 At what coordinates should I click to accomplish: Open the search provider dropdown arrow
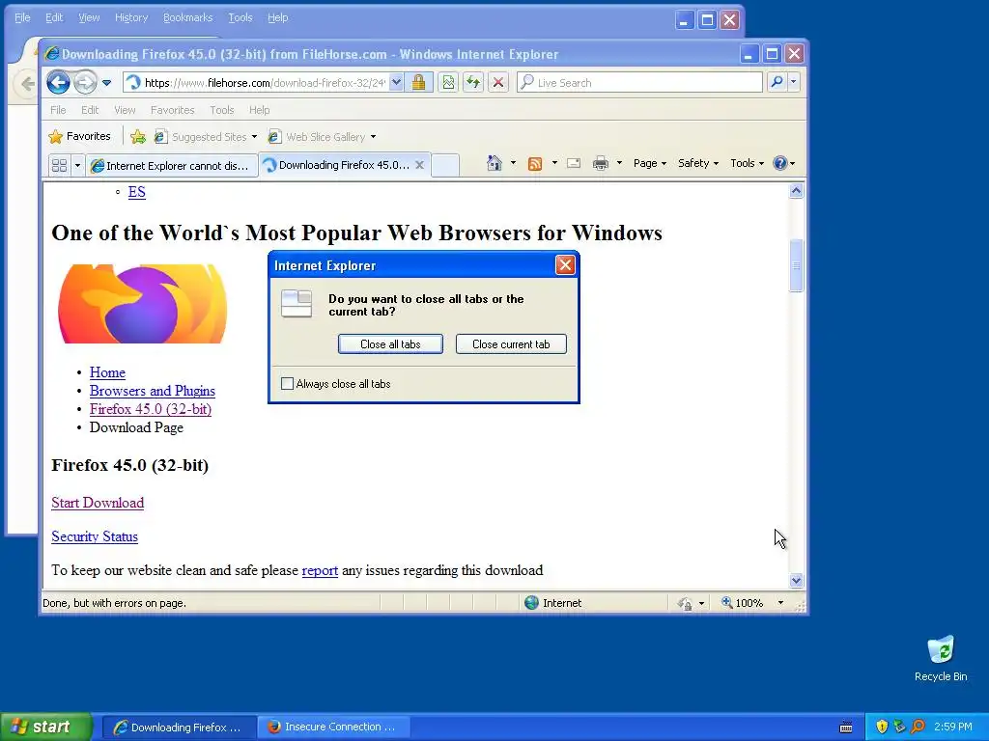[x=794, y=82]
